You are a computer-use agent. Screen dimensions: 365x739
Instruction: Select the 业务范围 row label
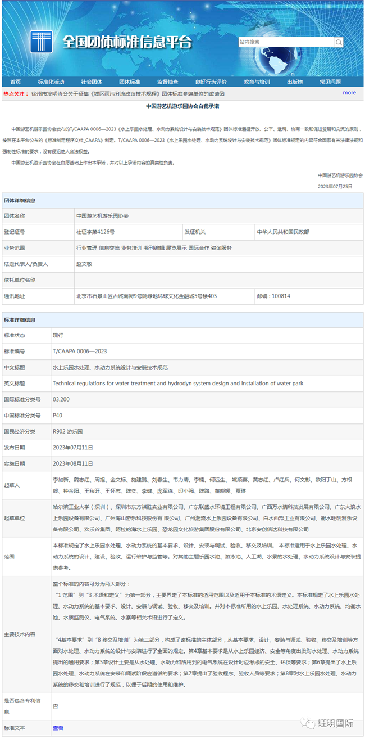click(14, 248)
